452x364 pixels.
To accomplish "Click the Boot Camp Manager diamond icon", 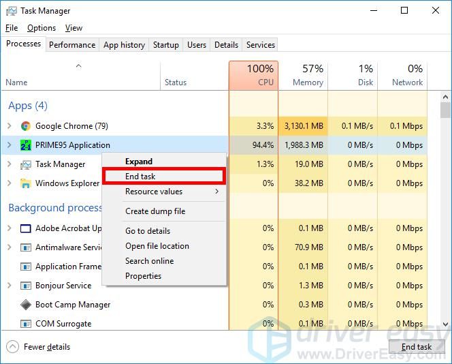I will tap(26, 305).
